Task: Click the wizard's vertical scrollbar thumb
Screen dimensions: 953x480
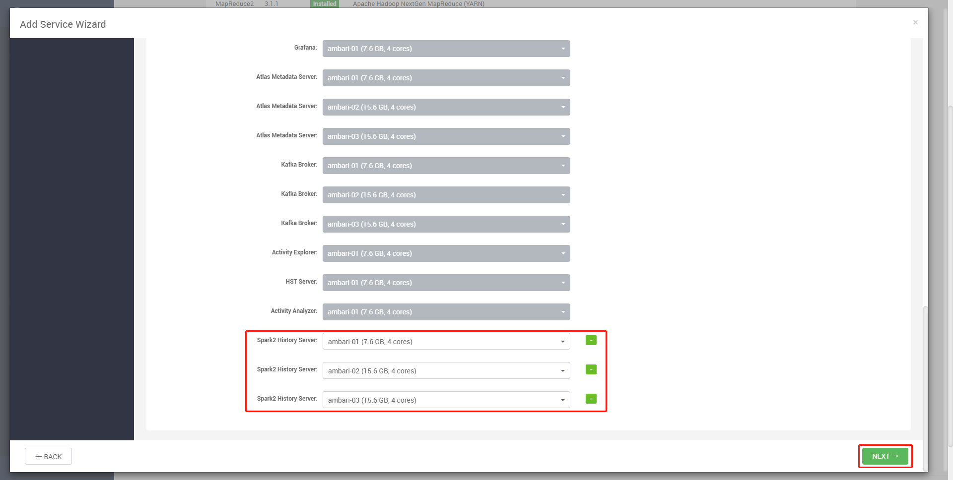Action: click(925, 388)
